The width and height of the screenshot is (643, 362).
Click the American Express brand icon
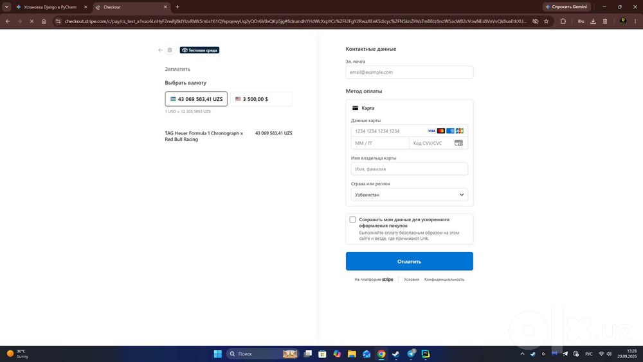coord(450,131)
